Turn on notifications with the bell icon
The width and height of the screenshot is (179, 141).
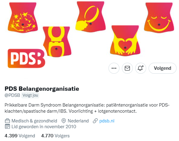tap(141, 68)
